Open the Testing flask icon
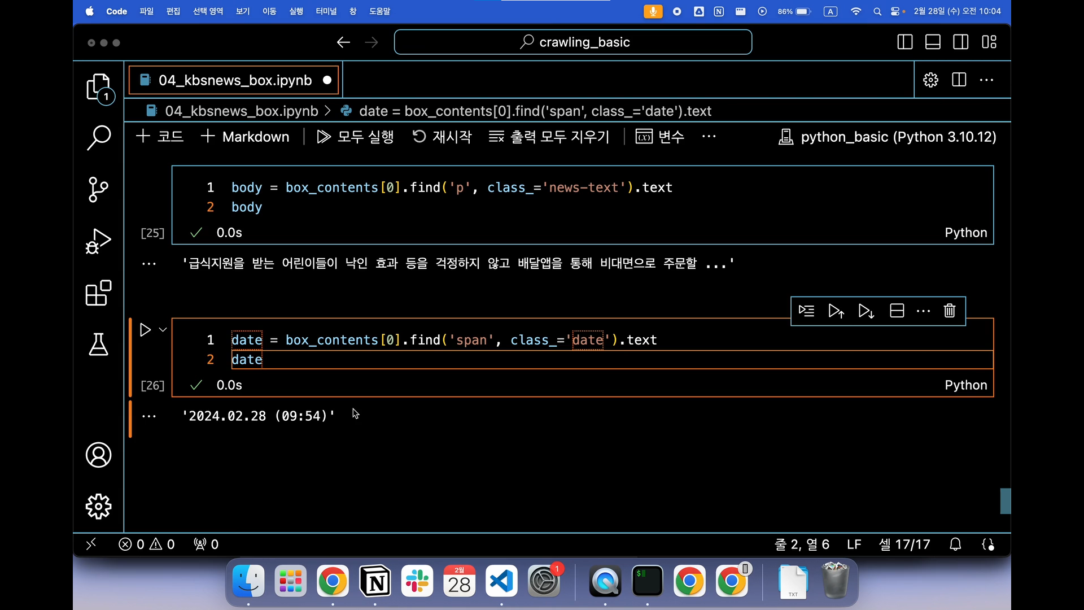 click(98, 344)
